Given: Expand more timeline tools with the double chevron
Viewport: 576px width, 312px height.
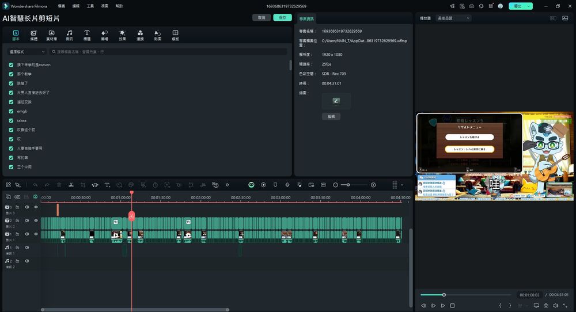Looking at the screenshot, I should tap(227, 185).
